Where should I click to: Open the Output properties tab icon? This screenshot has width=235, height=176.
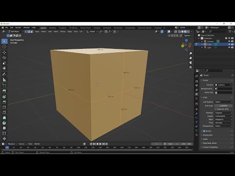coord(197,86)
